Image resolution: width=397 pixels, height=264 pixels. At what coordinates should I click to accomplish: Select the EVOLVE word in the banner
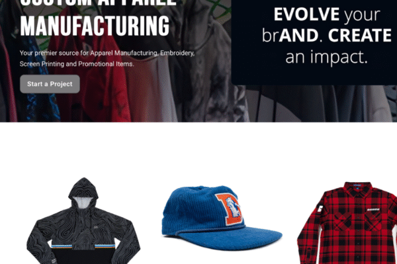[x=306, y=14]
